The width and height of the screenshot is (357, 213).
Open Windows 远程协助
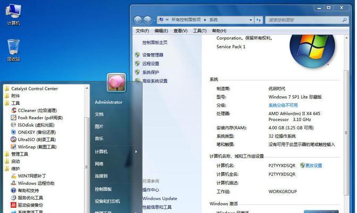pos(32,183)
